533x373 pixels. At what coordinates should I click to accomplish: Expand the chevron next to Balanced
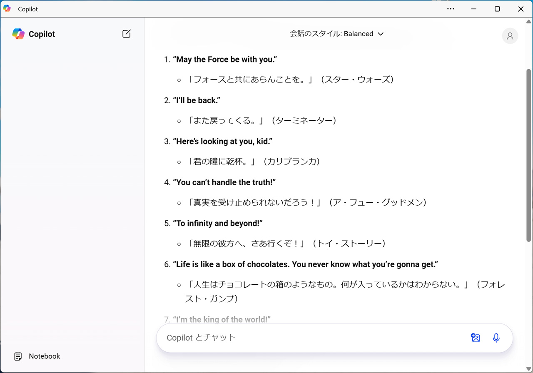(x=380, y=34)
